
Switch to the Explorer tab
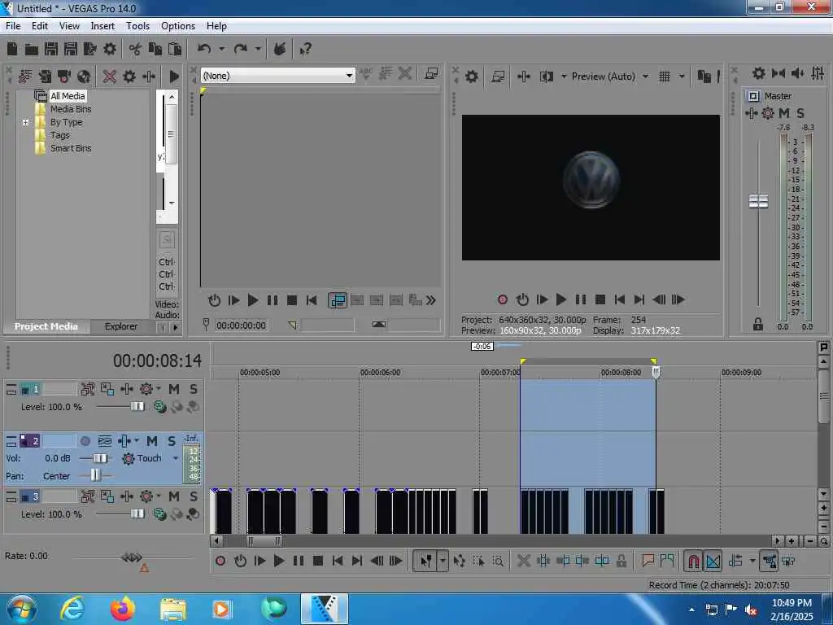point(121,326)
